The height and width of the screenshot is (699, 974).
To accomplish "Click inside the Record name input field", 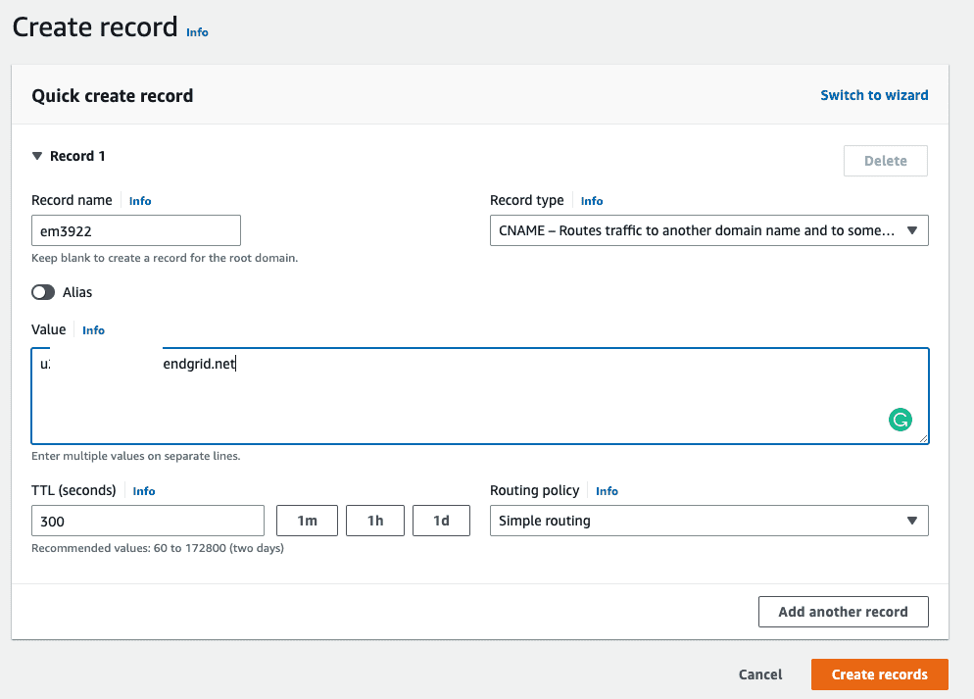I will (135, 230).
